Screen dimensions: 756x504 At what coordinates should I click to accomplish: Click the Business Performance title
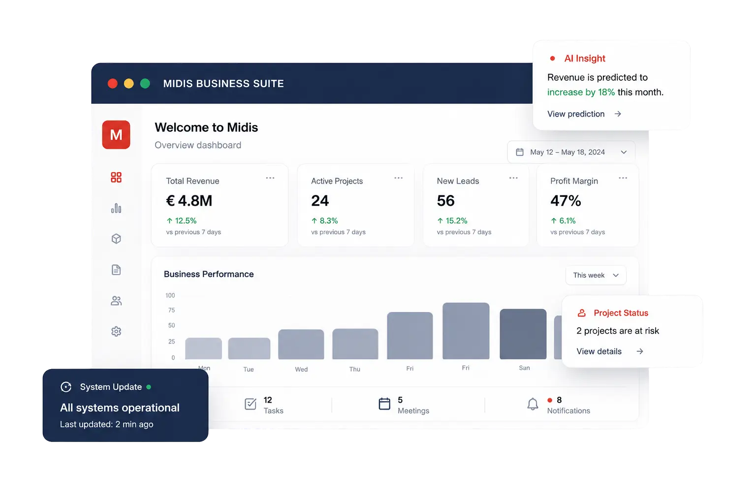(x=209, y=274)
